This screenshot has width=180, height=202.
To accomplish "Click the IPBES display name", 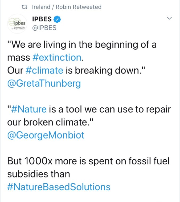I will tap(42, 19).
